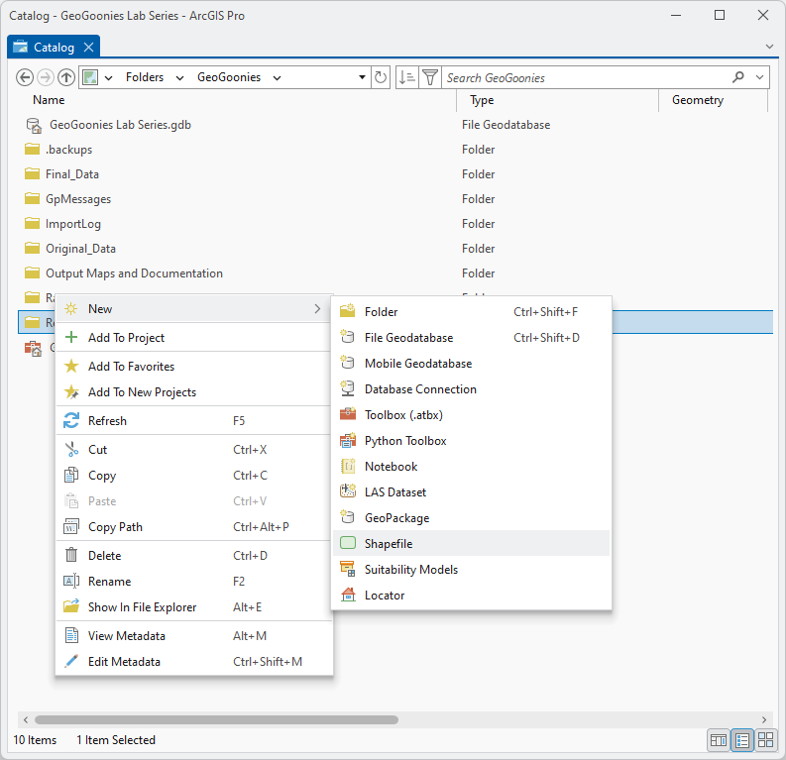Open the path history dropdown arrow
Screen dimensions: 786x760
(362, 77)
